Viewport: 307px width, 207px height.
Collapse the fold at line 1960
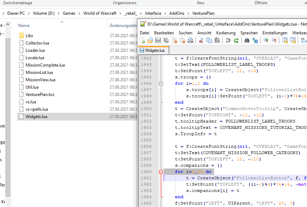coord(161,172)
